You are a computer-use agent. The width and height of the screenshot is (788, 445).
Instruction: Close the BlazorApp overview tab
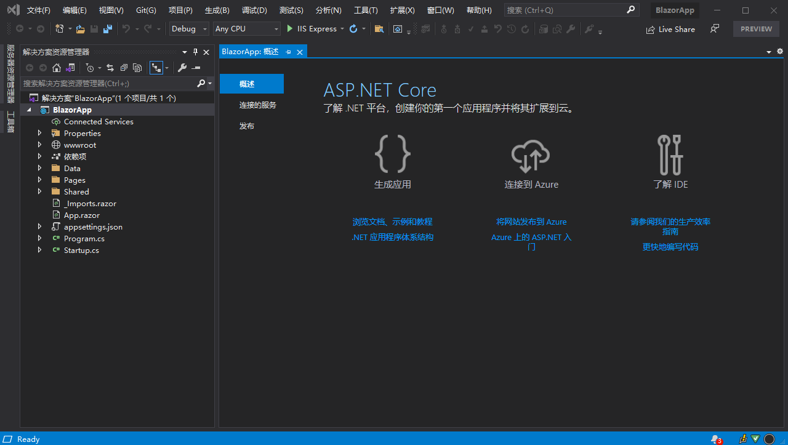(300, 52)
